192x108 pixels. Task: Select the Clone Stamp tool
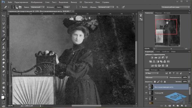4,47
